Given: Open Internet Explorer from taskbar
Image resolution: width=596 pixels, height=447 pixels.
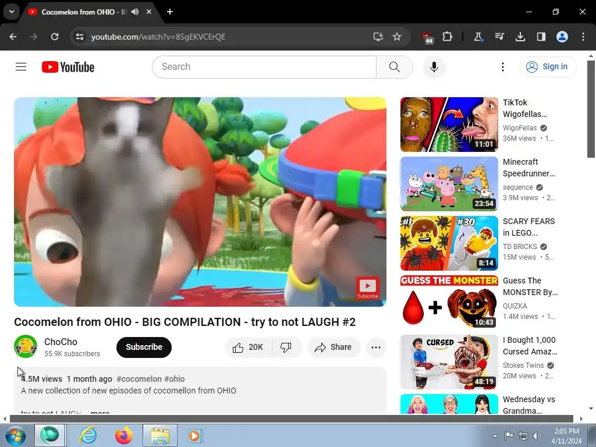Looking at the screenshot, I should (88, 435).
